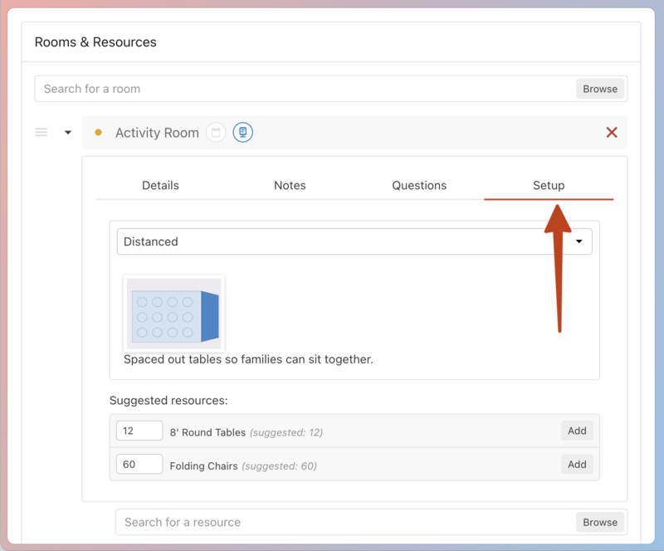664x551 pixels.
Task: Select the Setup tab
Action: (549, 186)
